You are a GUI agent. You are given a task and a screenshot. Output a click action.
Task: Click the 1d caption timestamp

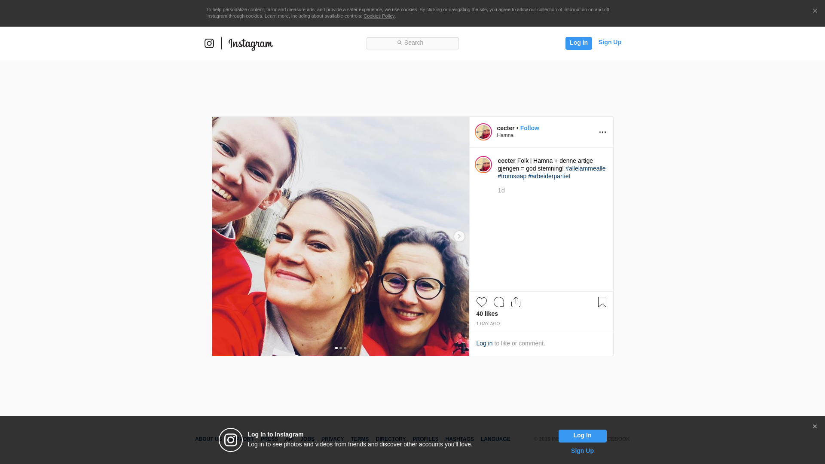501,190
